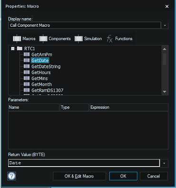Close the Properties: Macro dialog
The width and height of the screenshot is (176, 188).
[167, 6]
